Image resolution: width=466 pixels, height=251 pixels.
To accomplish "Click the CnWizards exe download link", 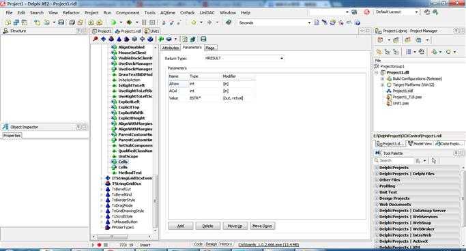I will 268,245.
